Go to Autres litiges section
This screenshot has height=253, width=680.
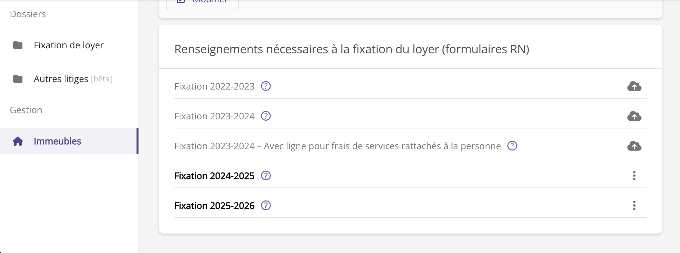pos(61,79)
